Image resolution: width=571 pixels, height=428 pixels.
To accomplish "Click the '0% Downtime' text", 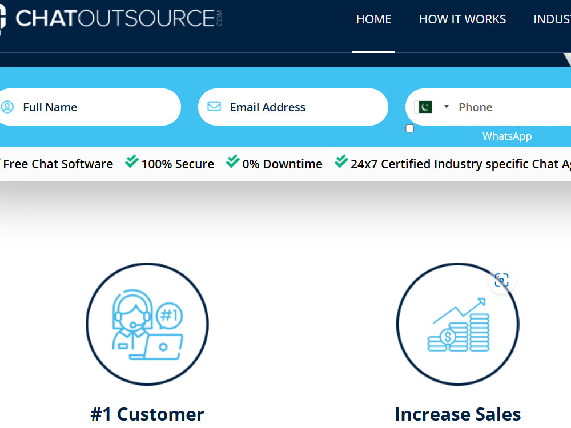I will (282, 164).
